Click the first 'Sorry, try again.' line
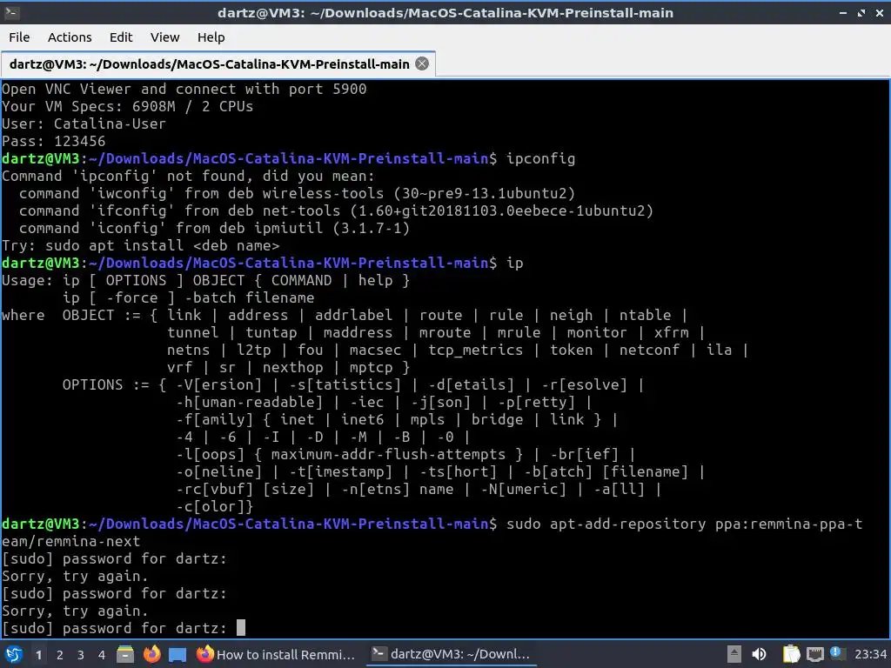891x668 pixels. point(75,576)
